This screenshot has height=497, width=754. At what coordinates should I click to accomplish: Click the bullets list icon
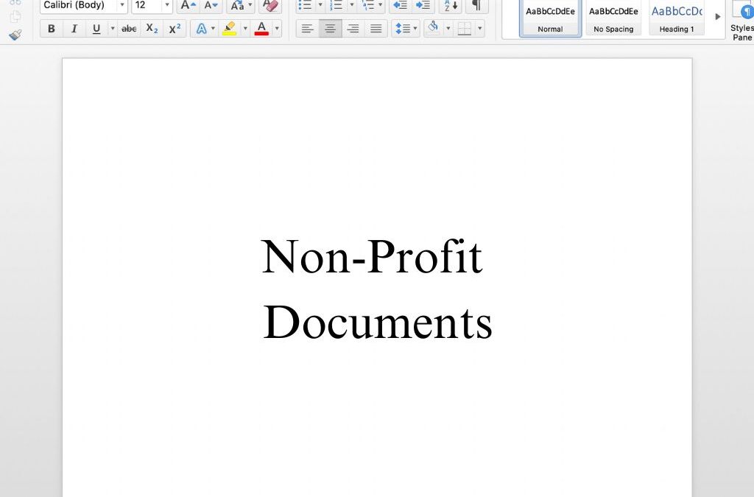305,5
